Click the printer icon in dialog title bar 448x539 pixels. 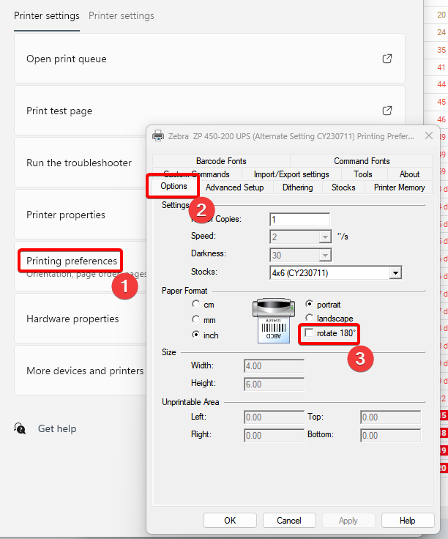[x=158, y=135]
